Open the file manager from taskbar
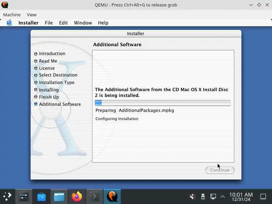The image size is (272, 204). tap(59, 197)
